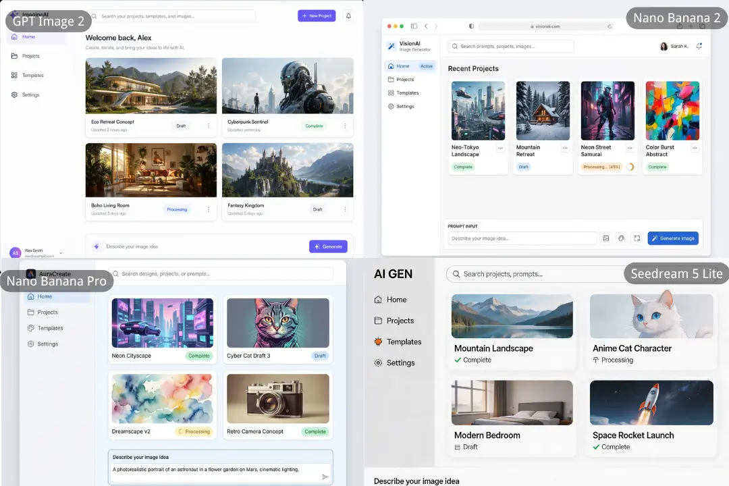Click the ImagineAI Generate button
The image size is (729, 486).
[x=328, y=246]
